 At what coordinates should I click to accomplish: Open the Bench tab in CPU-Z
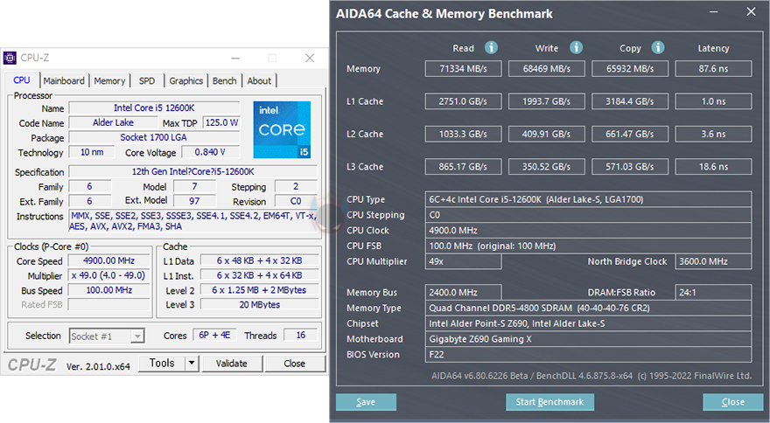point(224,81)
